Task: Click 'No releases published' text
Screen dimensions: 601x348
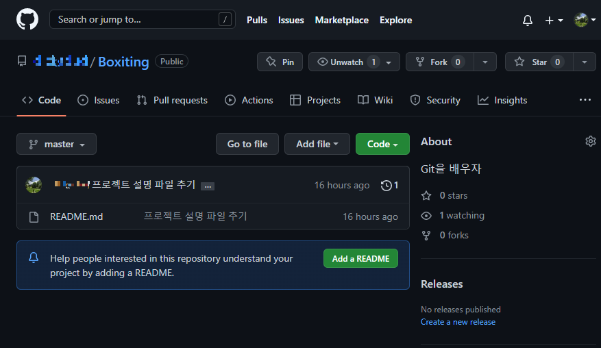Action: point(461,309)
